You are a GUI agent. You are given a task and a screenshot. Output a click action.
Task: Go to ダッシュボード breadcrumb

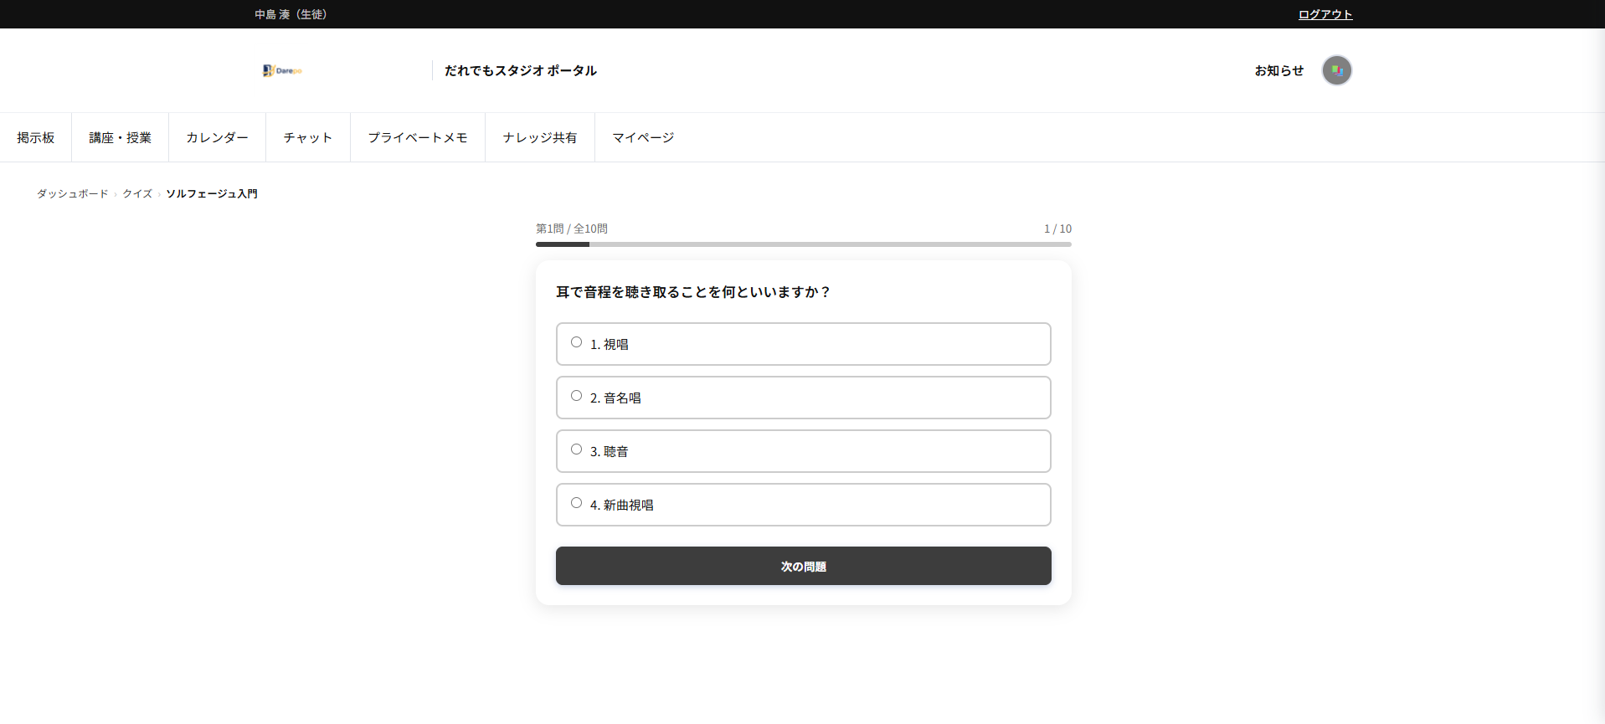coord(73,193)
